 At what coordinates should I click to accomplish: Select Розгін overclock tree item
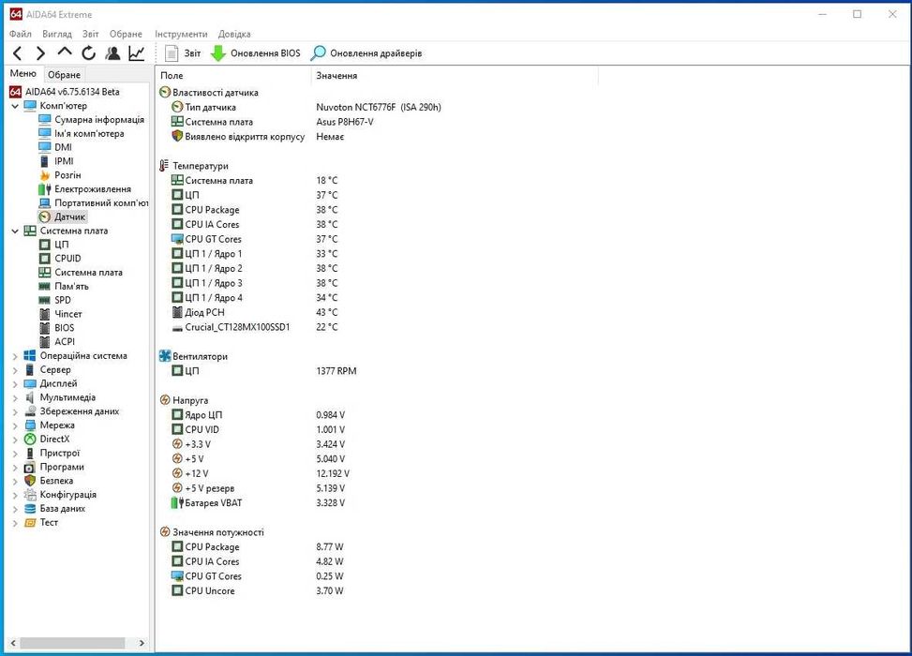click(x=67, y=175)
